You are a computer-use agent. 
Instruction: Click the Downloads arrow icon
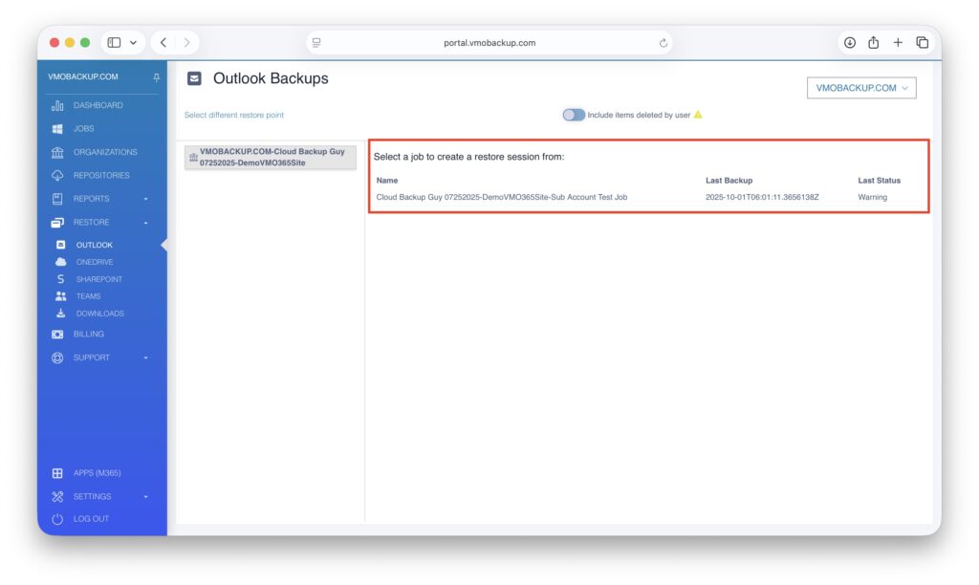click(61, 314)
